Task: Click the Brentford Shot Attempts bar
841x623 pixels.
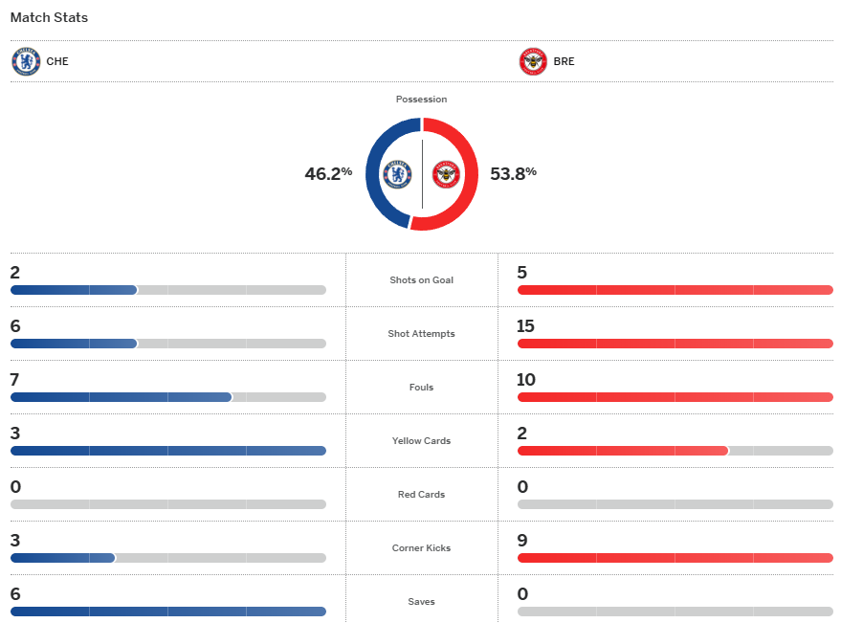Action: pos(675,344)
